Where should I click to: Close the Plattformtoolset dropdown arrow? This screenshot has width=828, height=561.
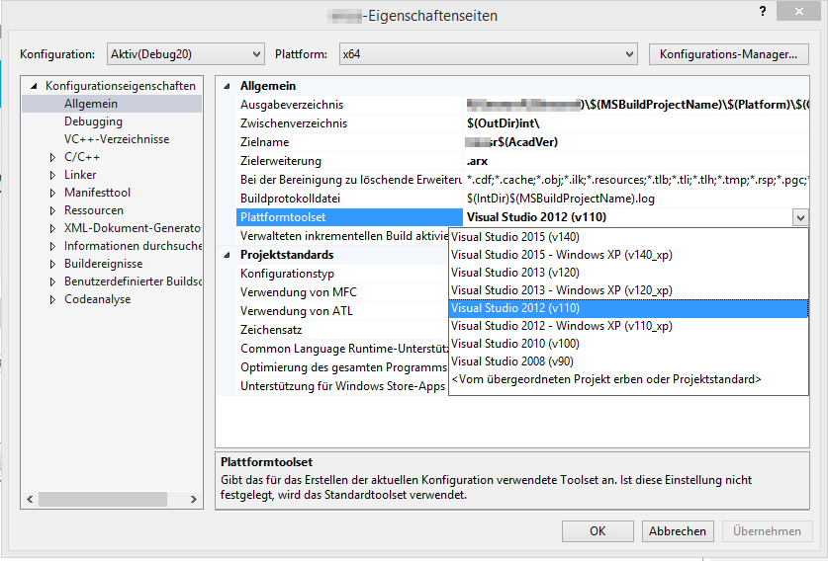[x=800, y=217]
